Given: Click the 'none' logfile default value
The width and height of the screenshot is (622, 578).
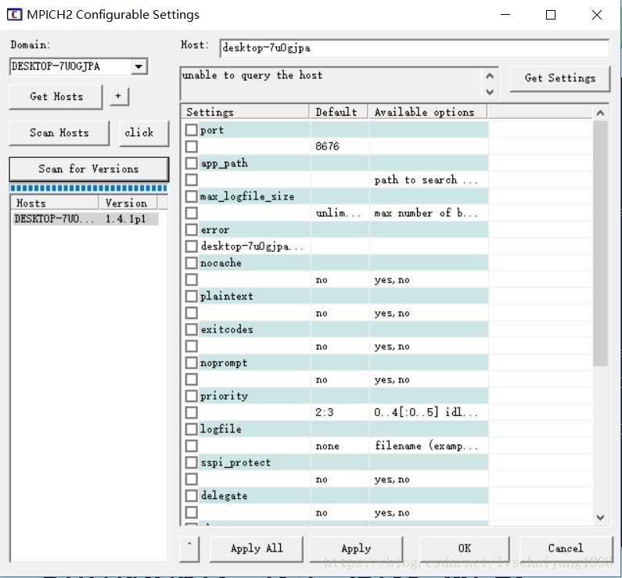Looking at the screenshot, I should click(327, 447).
